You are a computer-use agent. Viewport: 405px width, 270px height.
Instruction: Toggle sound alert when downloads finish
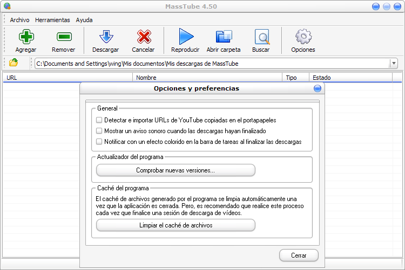(x=99, y=131)
